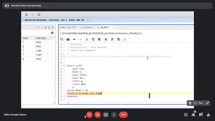215x121 pixels.
Task: Click the present screen button in Meet
Action: pos(106,115)
